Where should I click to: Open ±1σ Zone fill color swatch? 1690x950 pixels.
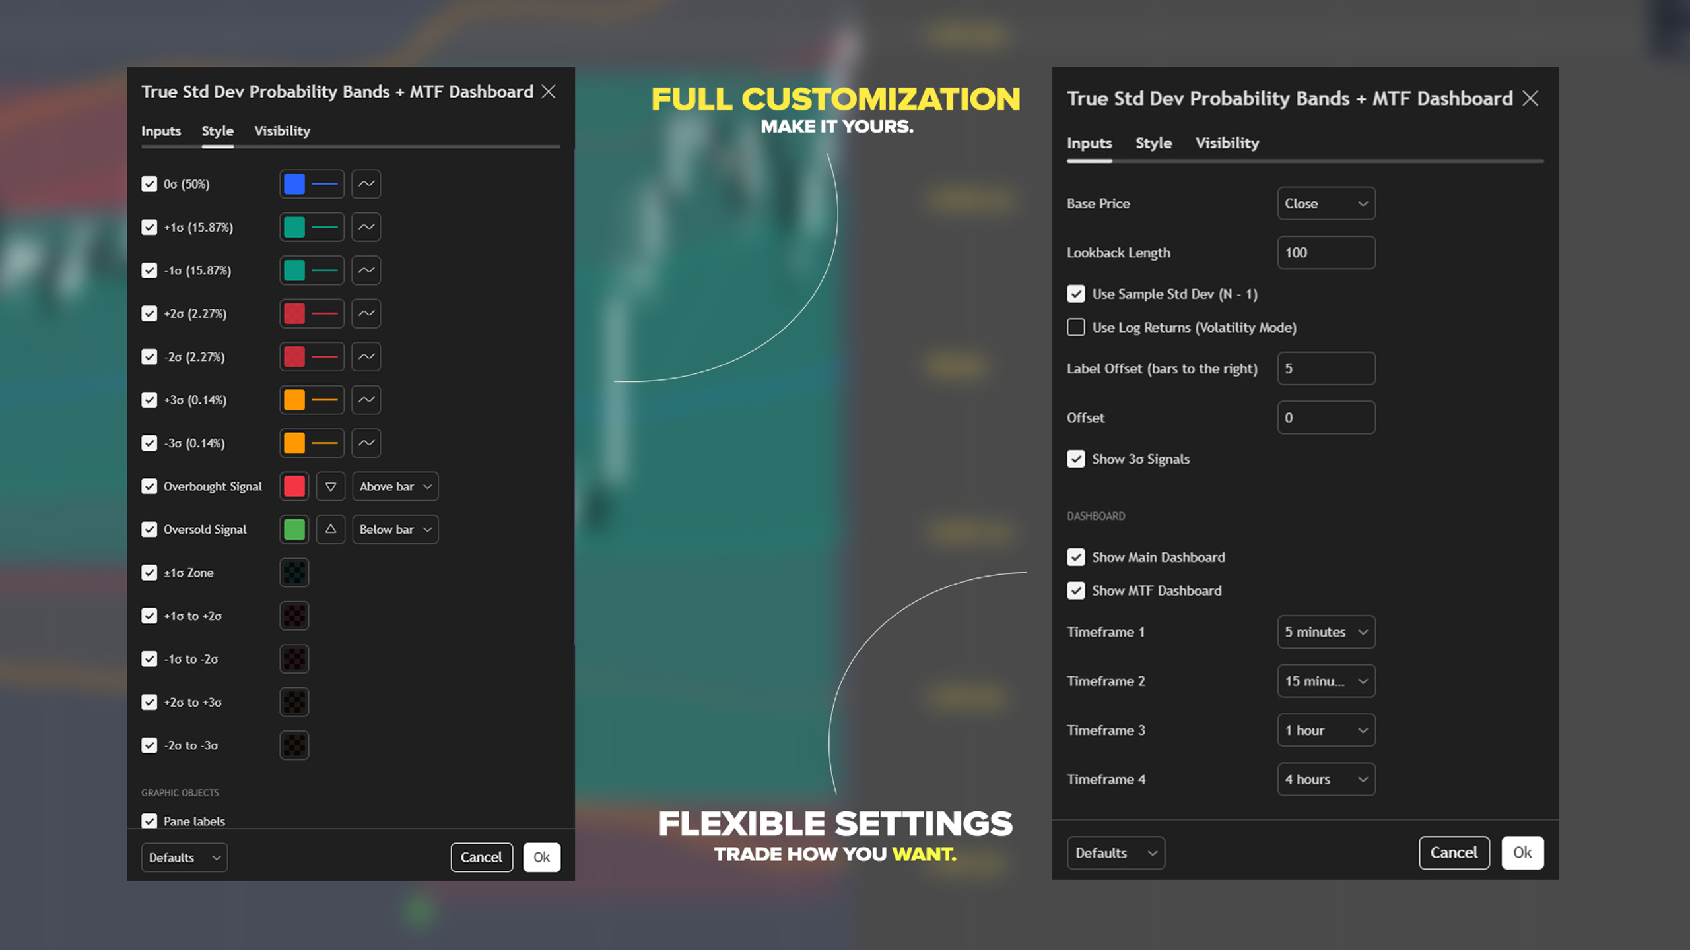294,573
